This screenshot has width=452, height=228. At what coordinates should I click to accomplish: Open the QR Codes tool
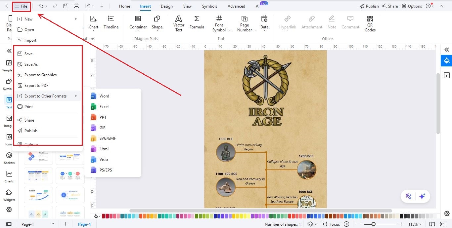(x=370, y=23)
